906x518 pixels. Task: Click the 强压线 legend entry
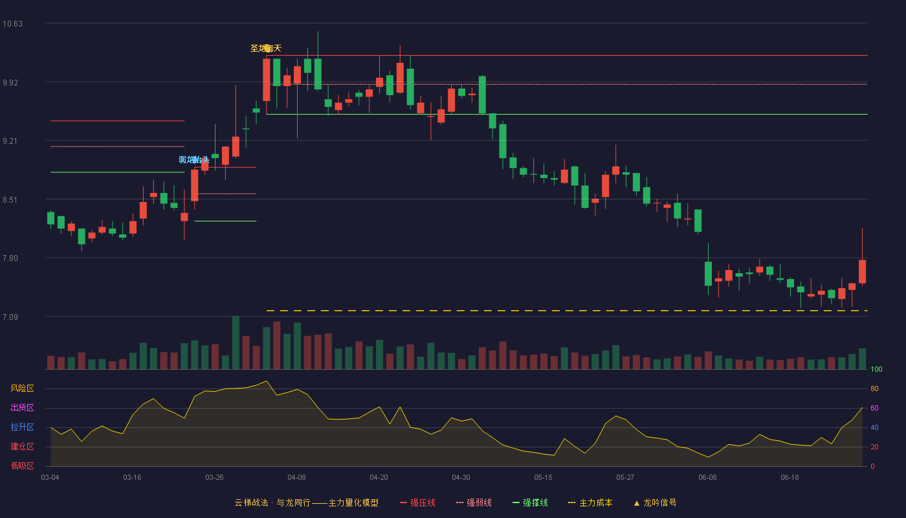tap(417, 502)
